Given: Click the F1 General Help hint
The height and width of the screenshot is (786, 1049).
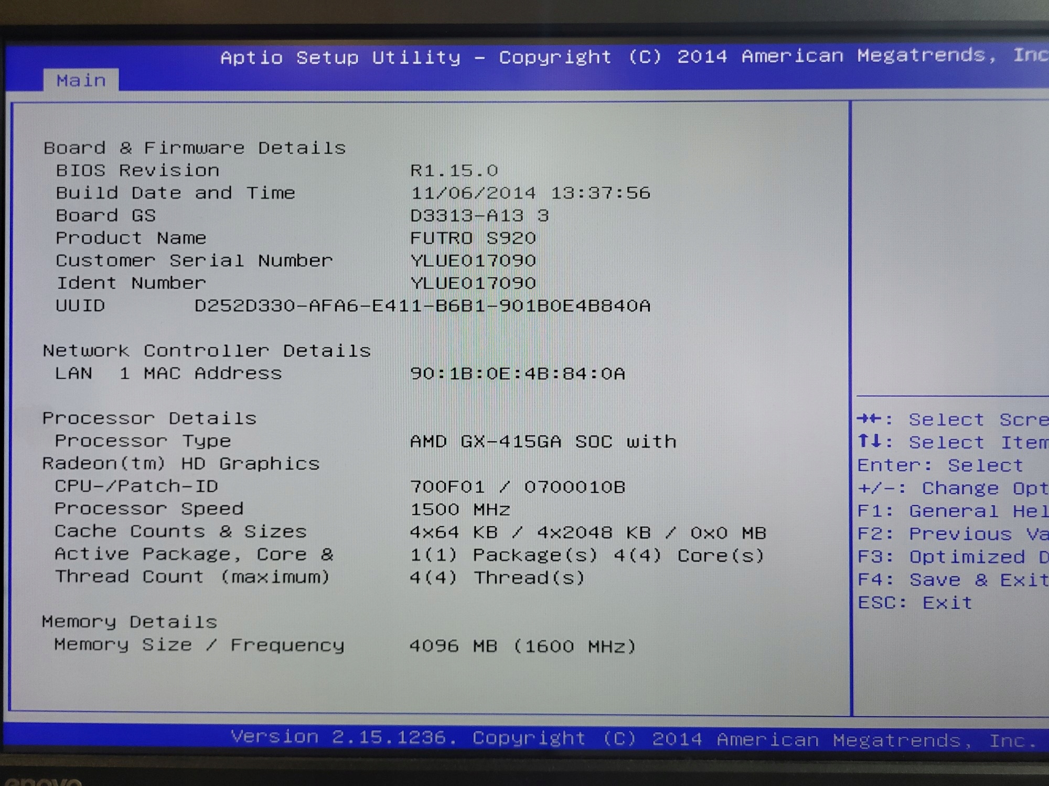Looking at the screenshot, I should (x=952, y=511).
